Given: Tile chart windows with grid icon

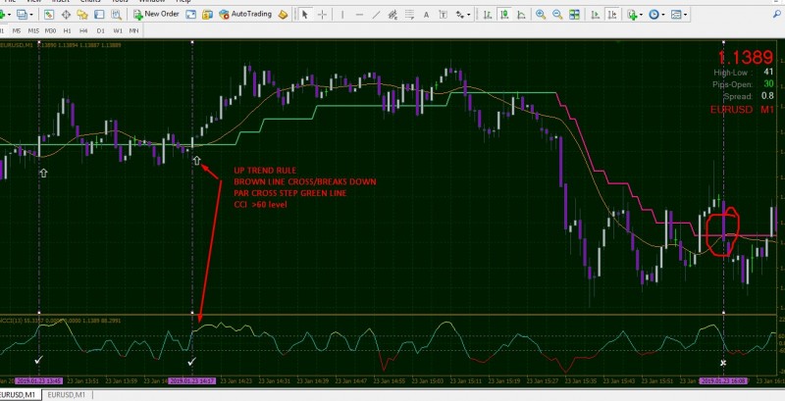Looking at the screenshot, I should [574, 15].
